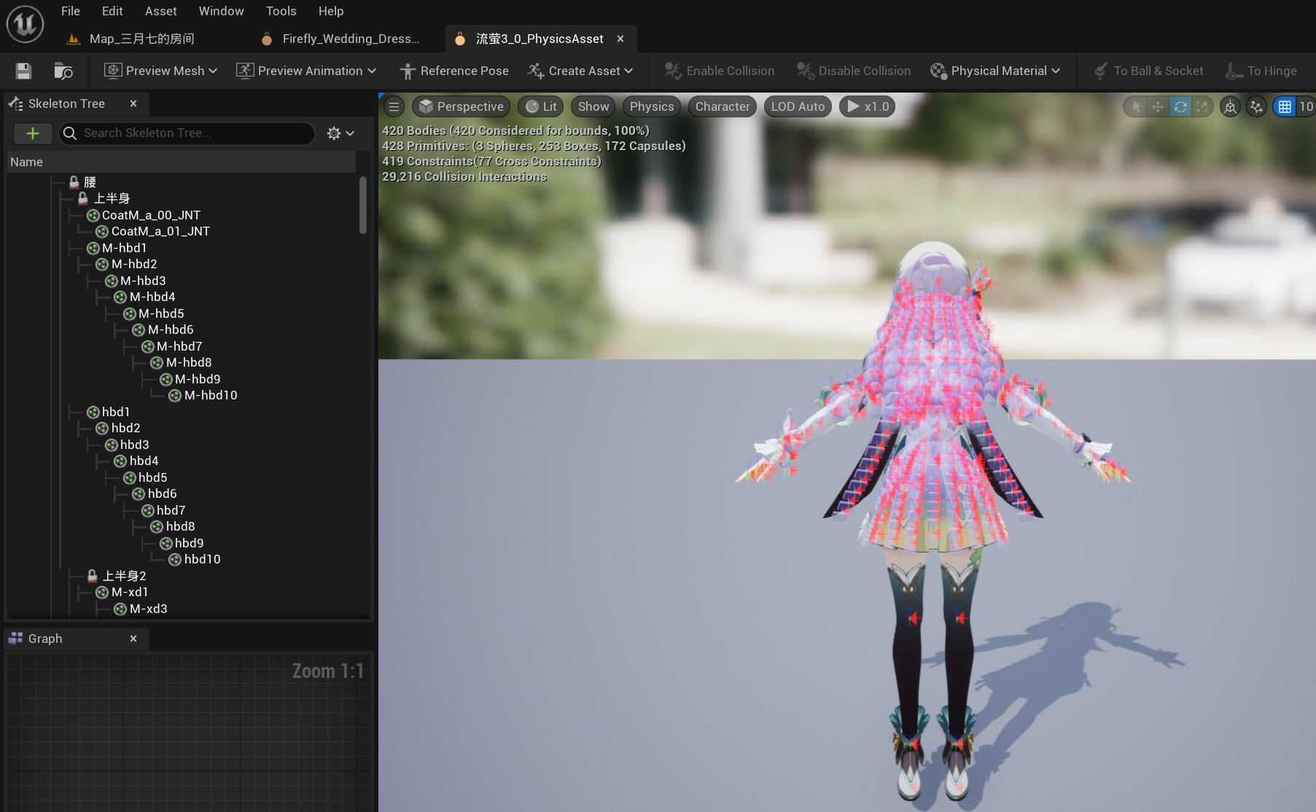Browse to asset in Content Browser icon
Image resolution: width=1316 pixels, height=812 pixels.
click(x=63, y=71)
